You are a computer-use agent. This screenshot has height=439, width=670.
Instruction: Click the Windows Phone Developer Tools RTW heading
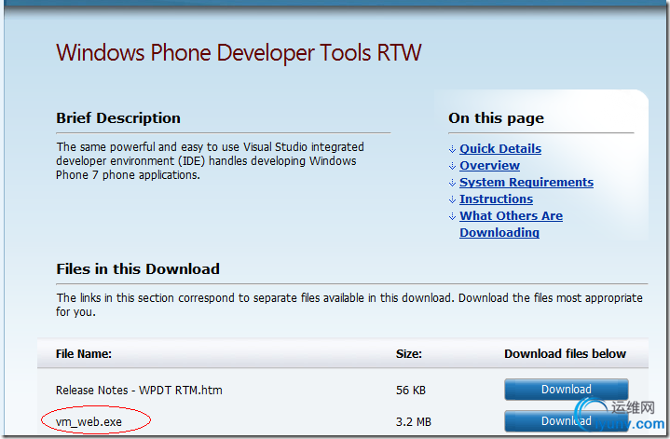tap(239, 53)
